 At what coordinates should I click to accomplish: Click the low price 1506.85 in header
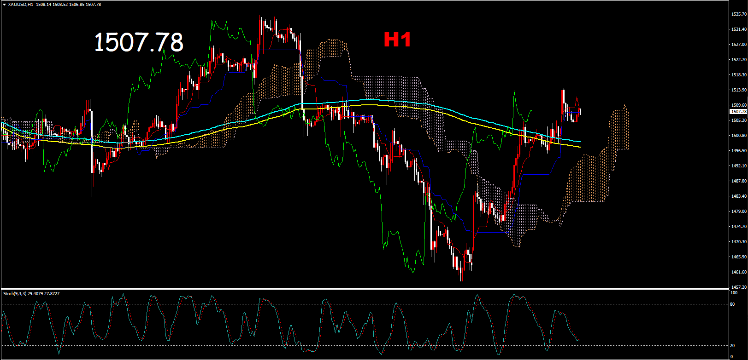tap(77, 5)
